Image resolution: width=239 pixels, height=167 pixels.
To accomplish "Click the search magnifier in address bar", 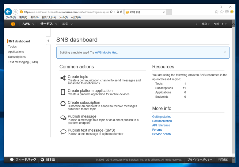I will tap(111, 12).
